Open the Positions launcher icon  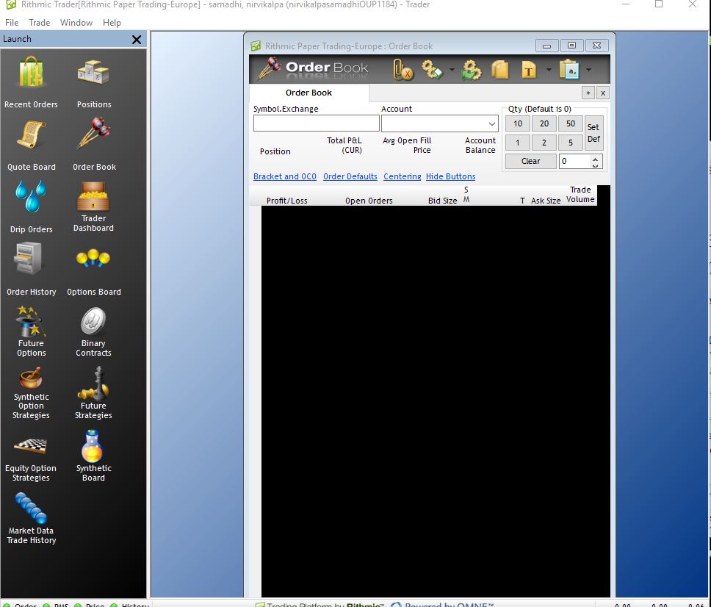(93, 82)
